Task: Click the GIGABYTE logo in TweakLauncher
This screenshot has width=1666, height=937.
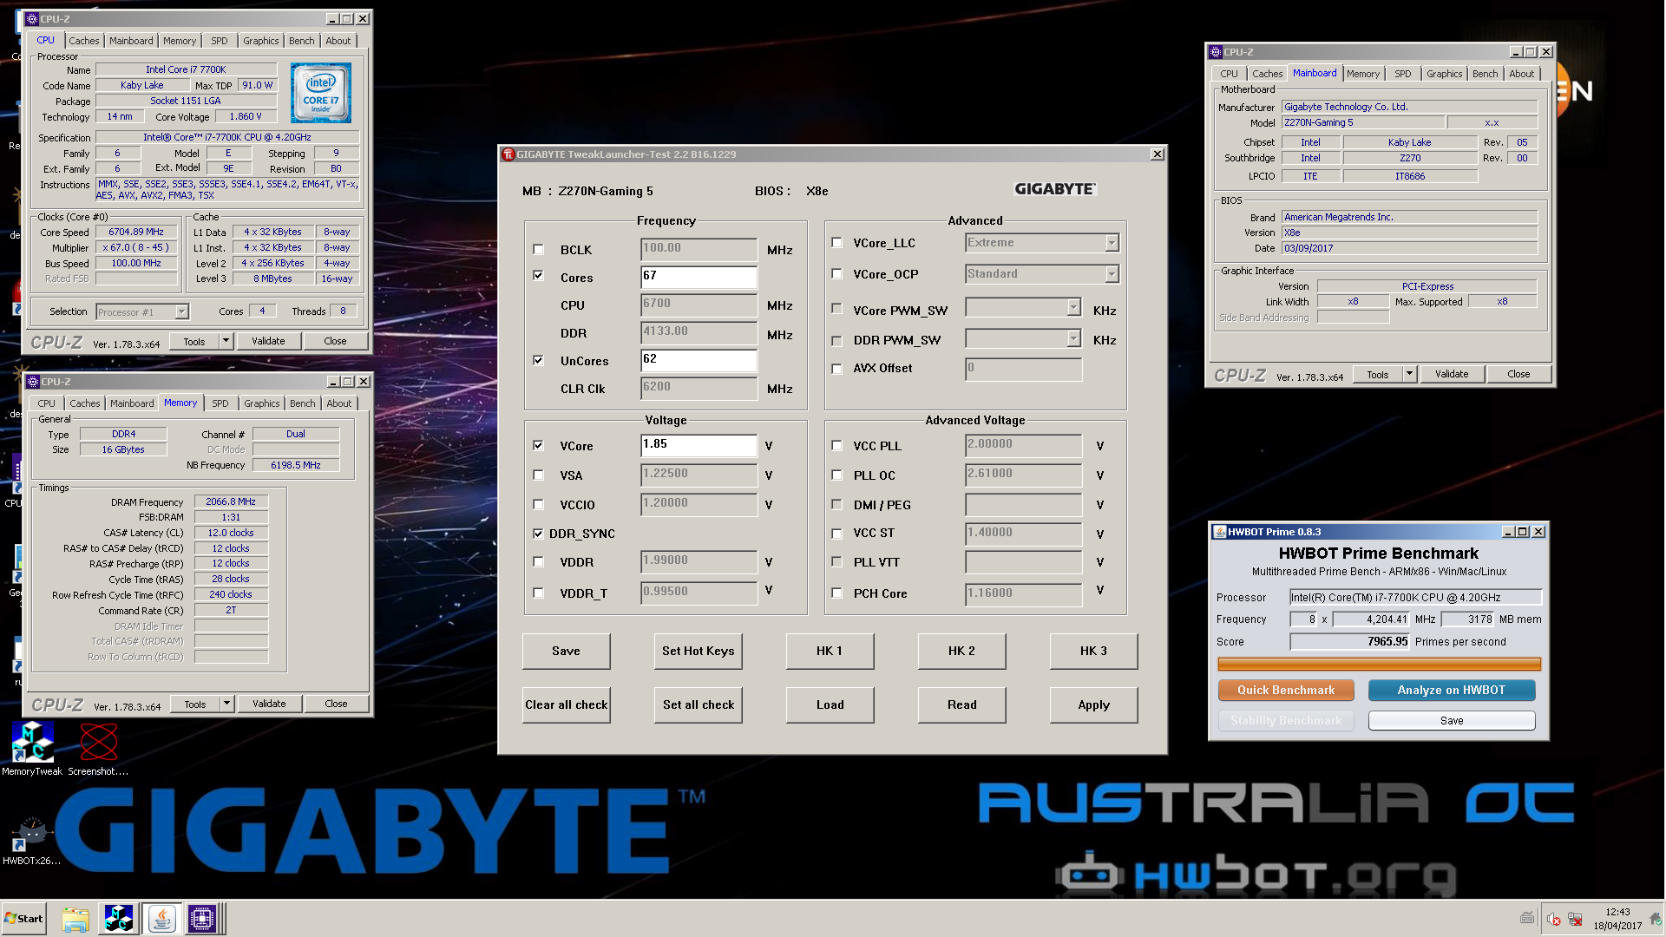Action: tap(1055, 189)
